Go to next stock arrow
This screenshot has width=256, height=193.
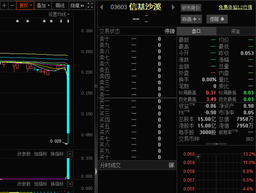click(173, 7)
